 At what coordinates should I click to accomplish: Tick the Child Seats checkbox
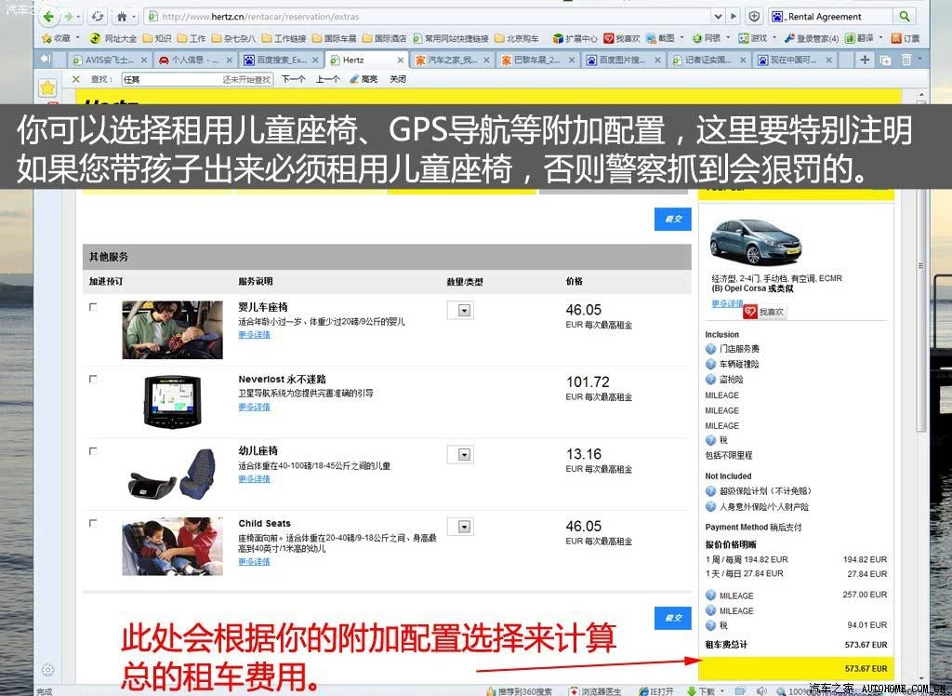(93, 523)
